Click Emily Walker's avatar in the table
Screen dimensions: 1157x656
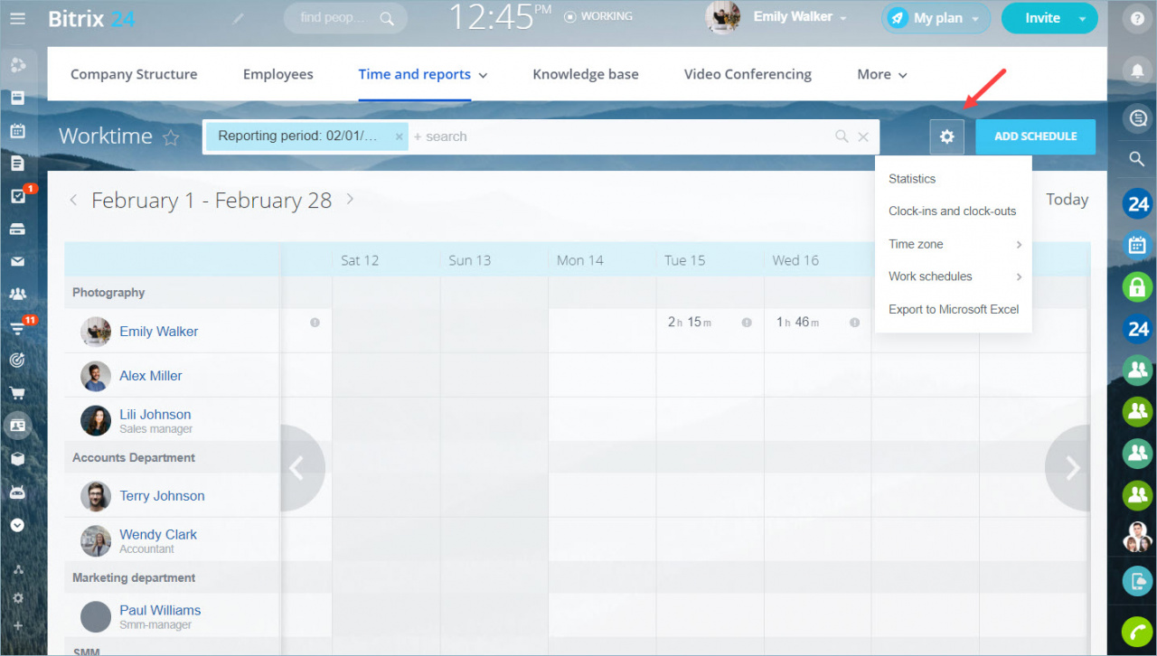96,332
